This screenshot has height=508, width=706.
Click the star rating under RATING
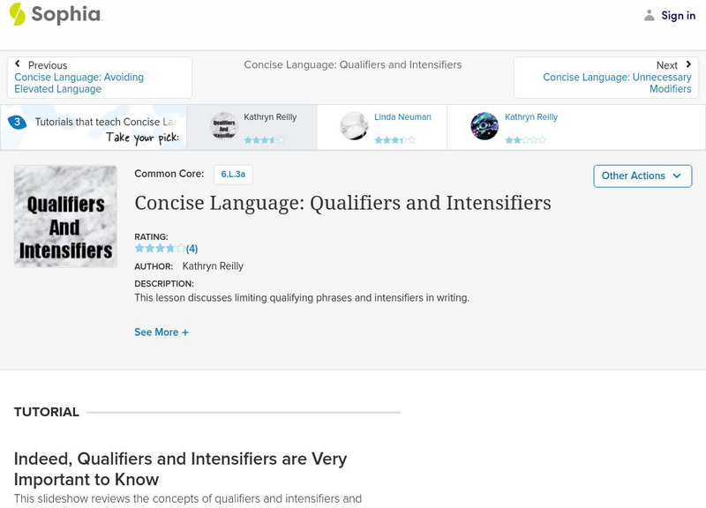160,249
